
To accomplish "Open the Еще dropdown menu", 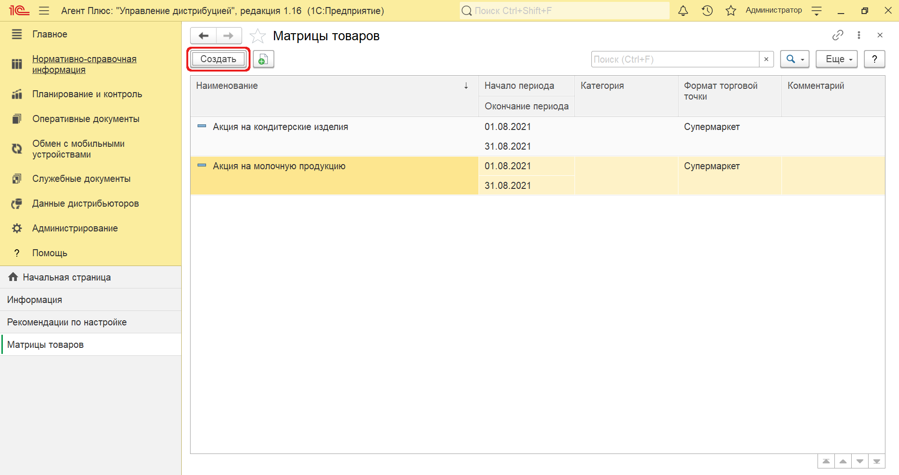I will pyautogui.click(x=836, y=59).
